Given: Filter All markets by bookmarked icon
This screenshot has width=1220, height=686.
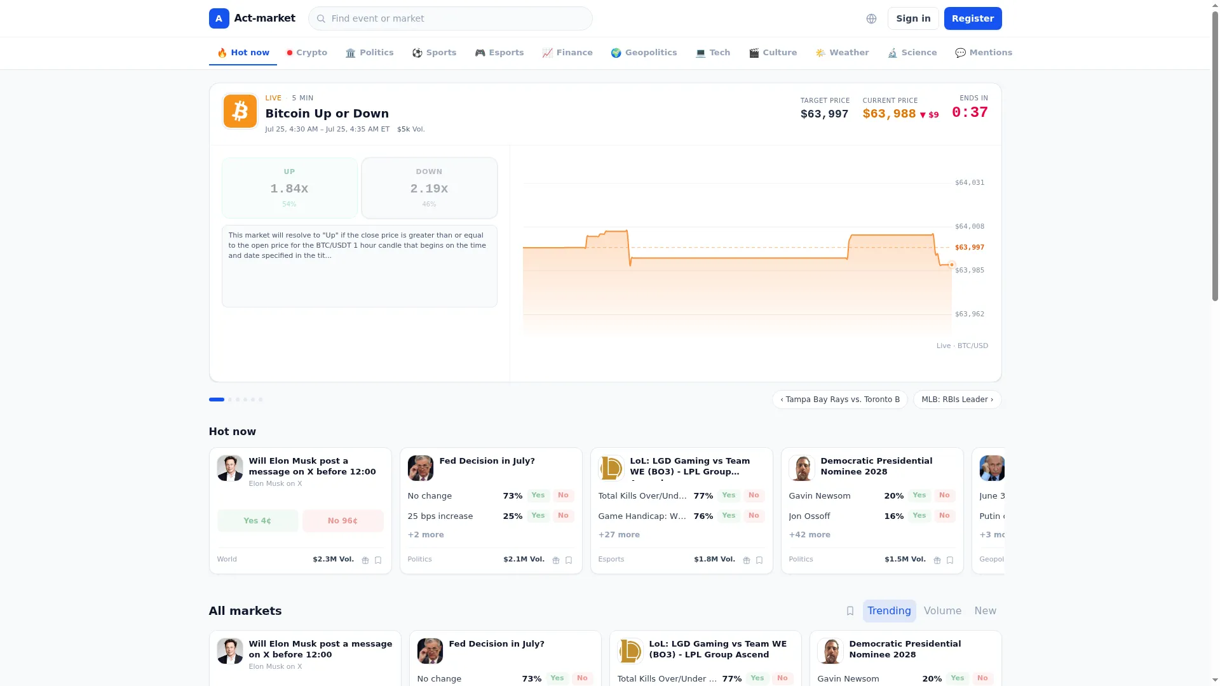Looking at the screenshot, I should 850,611.
